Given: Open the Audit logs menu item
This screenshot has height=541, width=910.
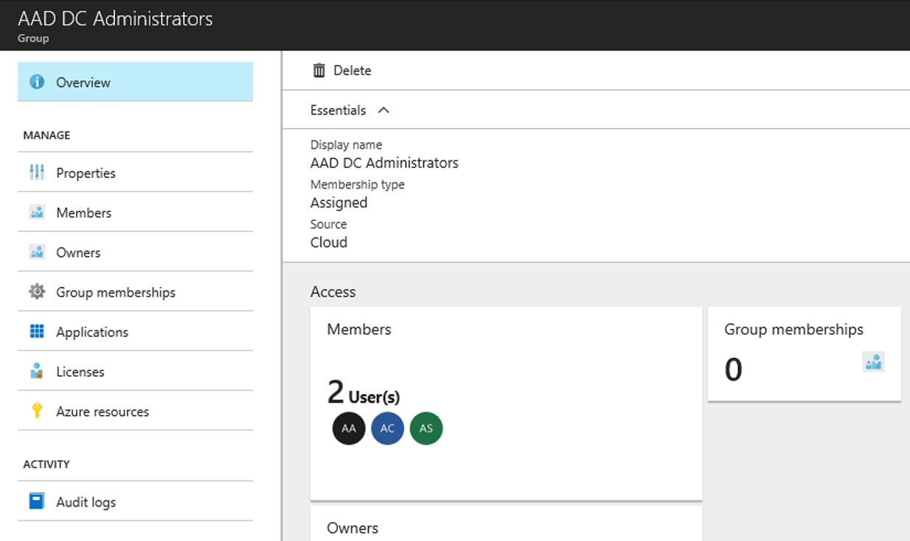Looking at the screenshot, I should (135, 502).
